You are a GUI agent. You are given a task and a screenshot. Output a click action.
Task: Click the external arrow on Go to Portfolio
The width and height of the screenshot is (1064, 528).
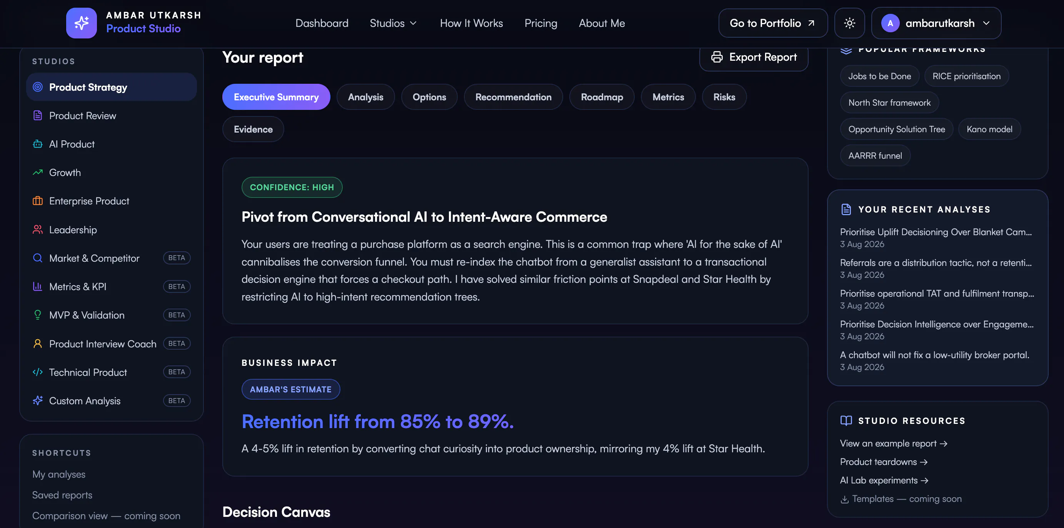[x=811, y=23]
